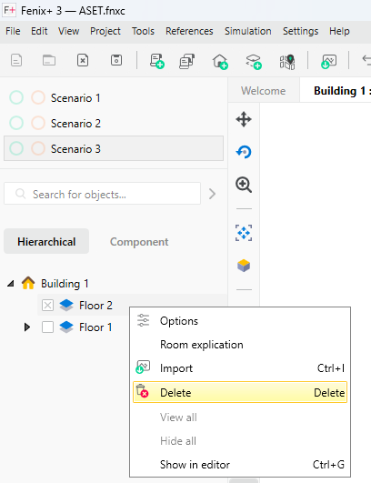Select Scenario 2 in the list
371x483 pixels.
pyautogui.click(x=114, y=123)
